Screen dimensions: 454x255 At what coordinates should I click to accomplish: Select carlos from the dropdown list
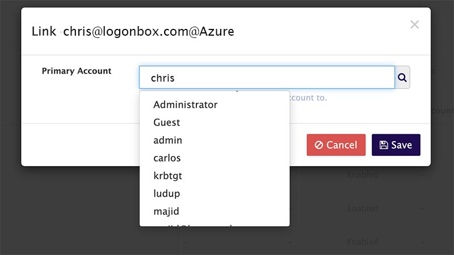pyautogui.click(x=167, y=158)
